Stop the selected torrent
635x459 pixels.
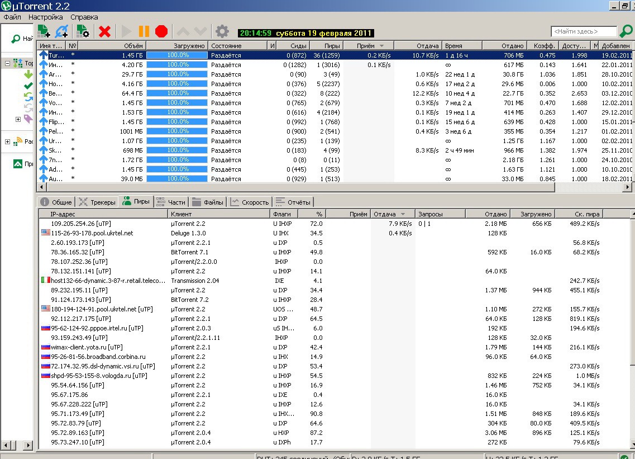[161, 31]
